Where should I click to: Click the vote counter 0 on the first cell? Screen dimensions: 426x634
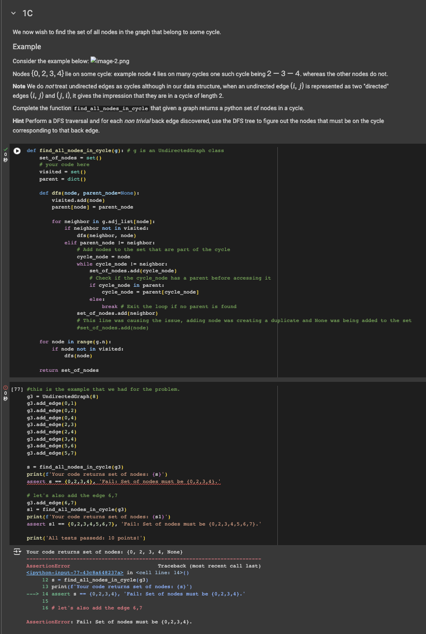click(4, 154)
